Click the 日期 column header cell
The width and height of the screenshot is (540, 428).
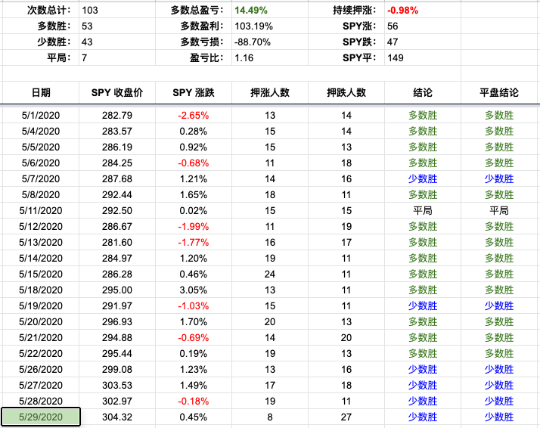point(41,92)
